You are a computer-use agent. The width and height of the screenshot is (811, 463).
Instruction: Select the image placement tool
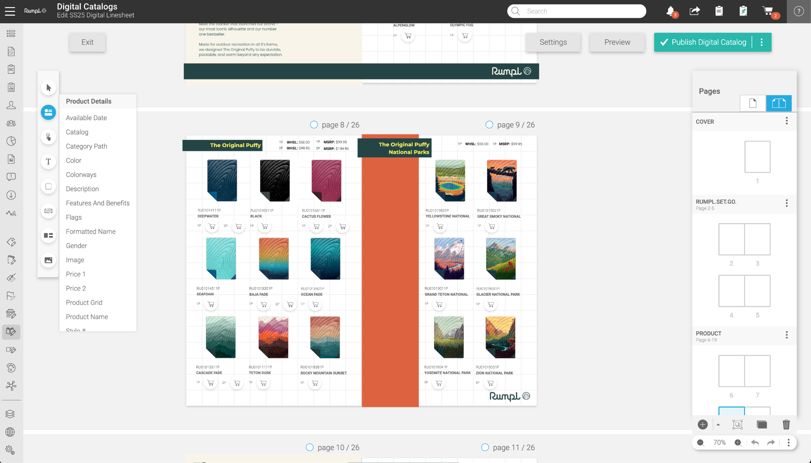point(48,260)
